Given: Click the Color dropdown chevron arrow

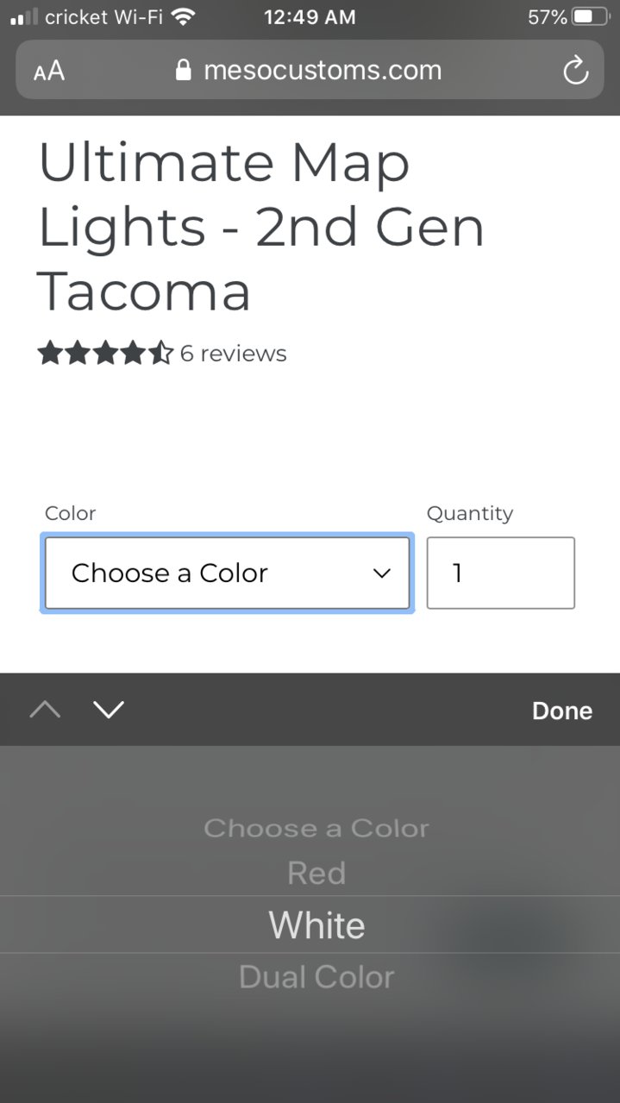Looking at the screenshot, I should [381, 573].
